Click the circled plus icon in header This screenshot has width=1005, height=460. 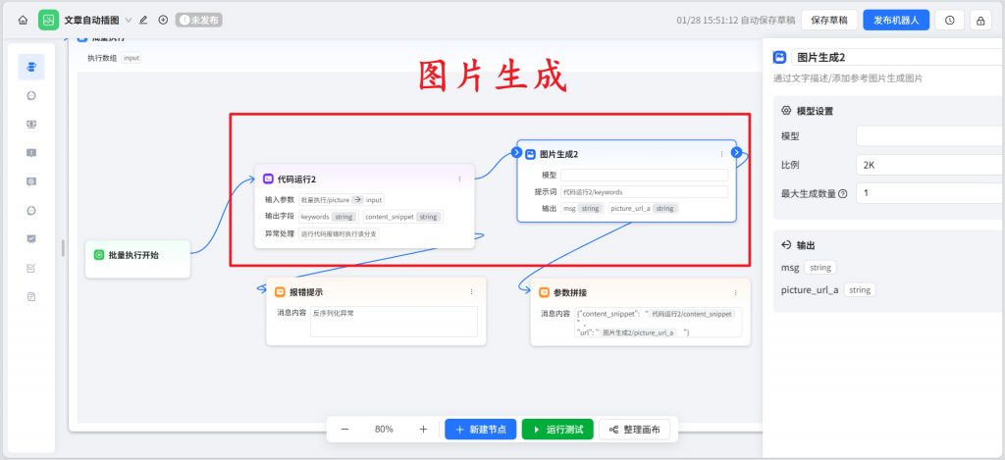tap(163, 20)
